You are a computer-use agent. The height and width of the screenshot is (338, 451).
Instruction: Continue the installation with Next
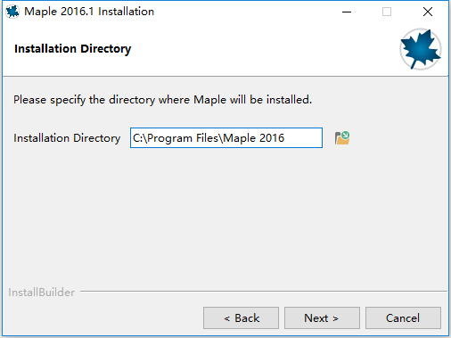pos(322,318)
